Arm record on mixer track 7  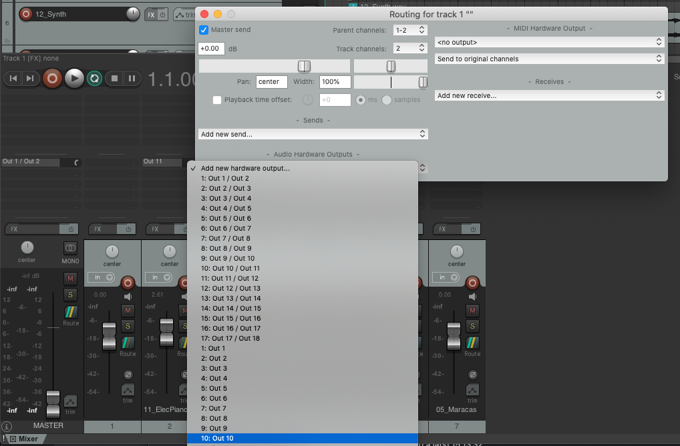tap(472, 281)
